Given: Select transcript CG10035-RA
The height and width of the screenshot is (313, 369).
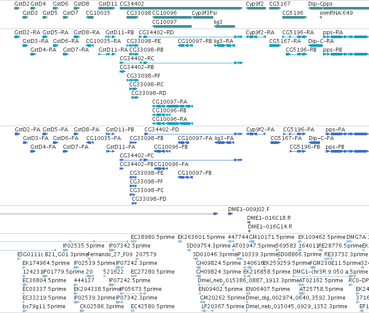Looking at the screenshot, I should pos(103,41).
